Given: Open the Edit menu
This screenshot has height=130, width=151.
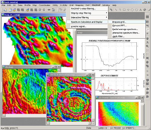Looking at the screenshot, I should (9, 5).
